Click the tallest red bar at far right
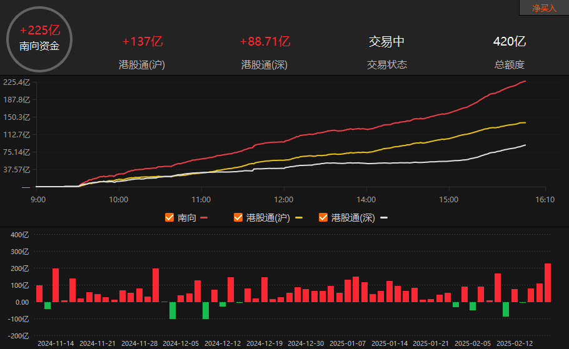Screen dimensions: 569x349 pyautogui.click(x=548, y=283)
